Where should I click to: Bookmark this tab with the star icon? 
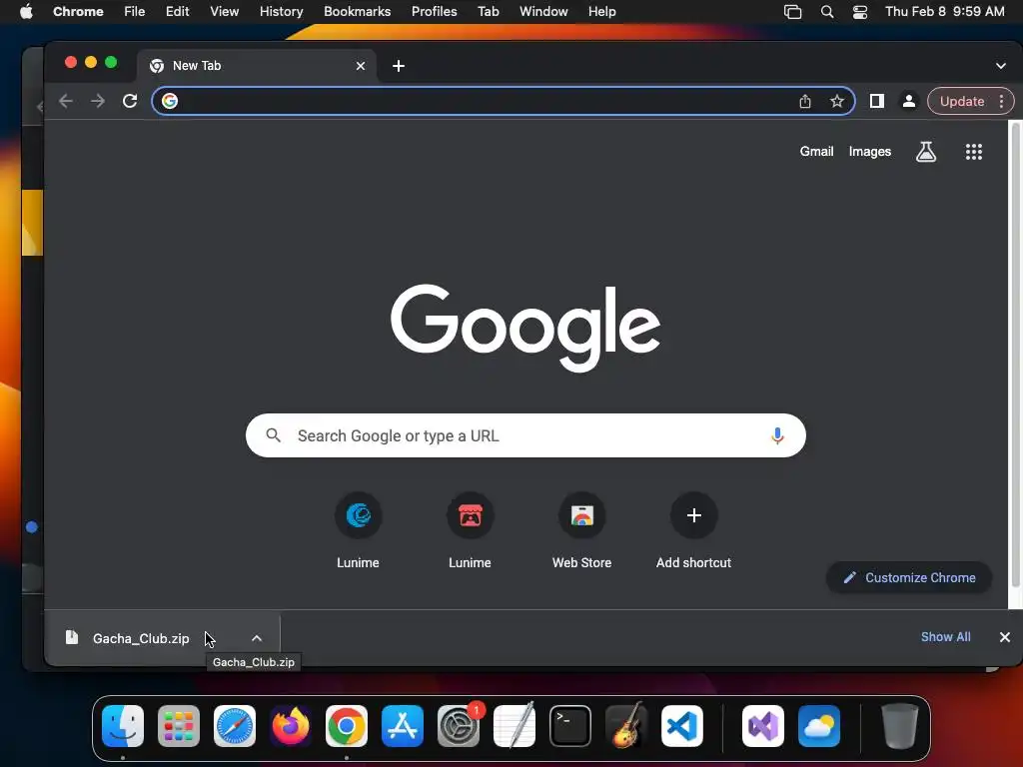coord(837,101)
